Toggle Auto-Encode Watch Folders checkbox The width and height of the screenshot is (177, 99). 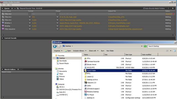click(x=144, y=8)
